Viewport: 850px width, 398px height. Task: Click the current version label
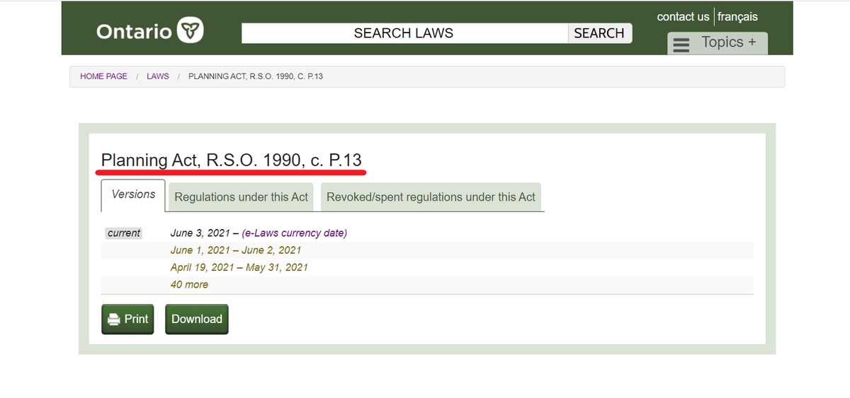coord(124,233)
